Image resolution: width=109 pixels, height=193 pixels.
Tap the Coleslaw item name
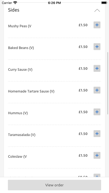click(x=17, y=157)
